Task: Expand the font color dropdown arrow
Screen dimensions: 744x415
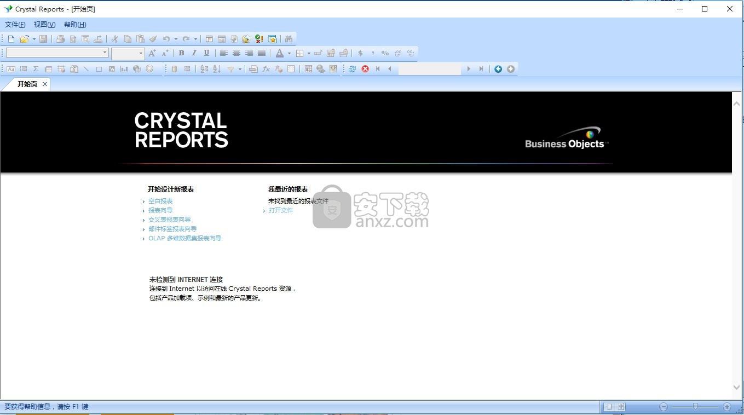Action: pyautogui.click(x=289, y=53)
